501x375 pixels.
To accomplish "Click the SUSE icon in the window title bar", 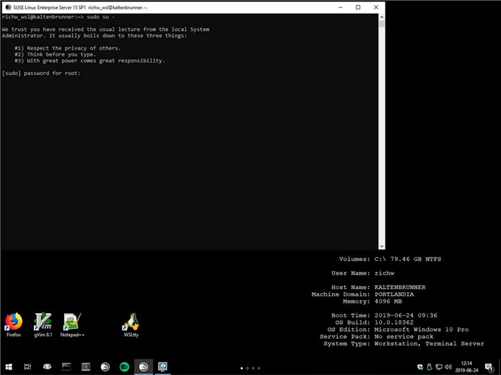I will coord(8,8).
